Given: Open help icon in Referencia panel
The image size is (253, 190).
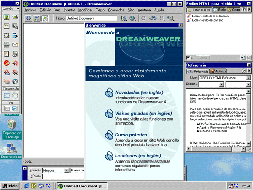Looking at the screenshot, I should pyautogui.click(x=244, y=71).
